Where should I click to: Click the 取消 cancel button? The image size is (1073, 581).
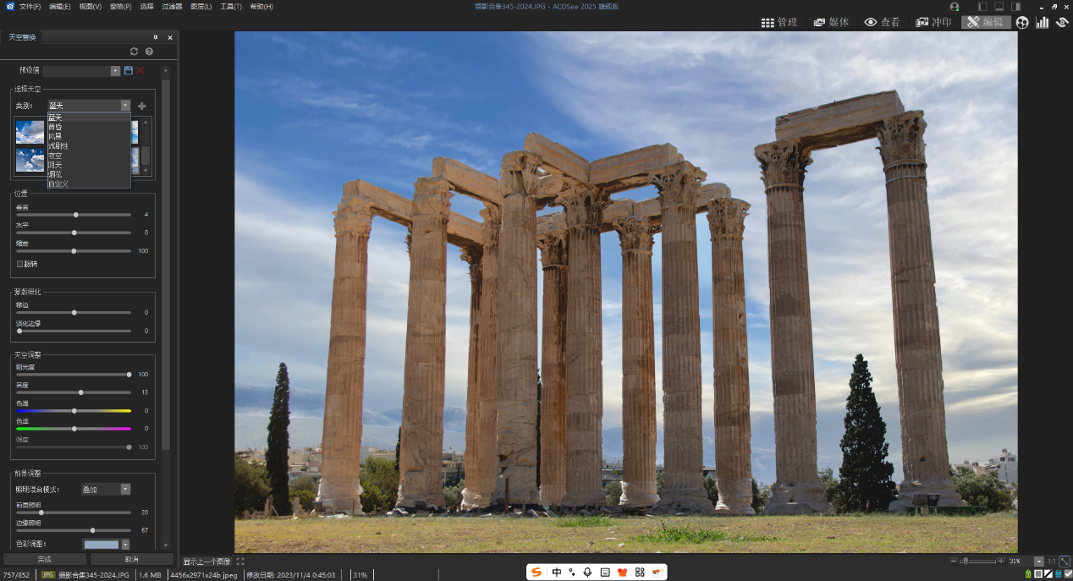tap(131, 559)
